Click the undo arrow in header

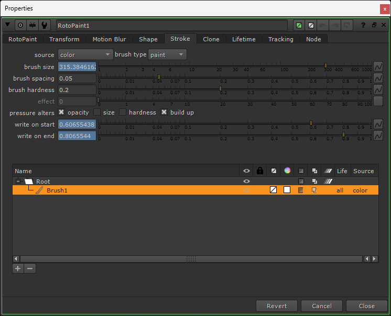click(323, 25)
